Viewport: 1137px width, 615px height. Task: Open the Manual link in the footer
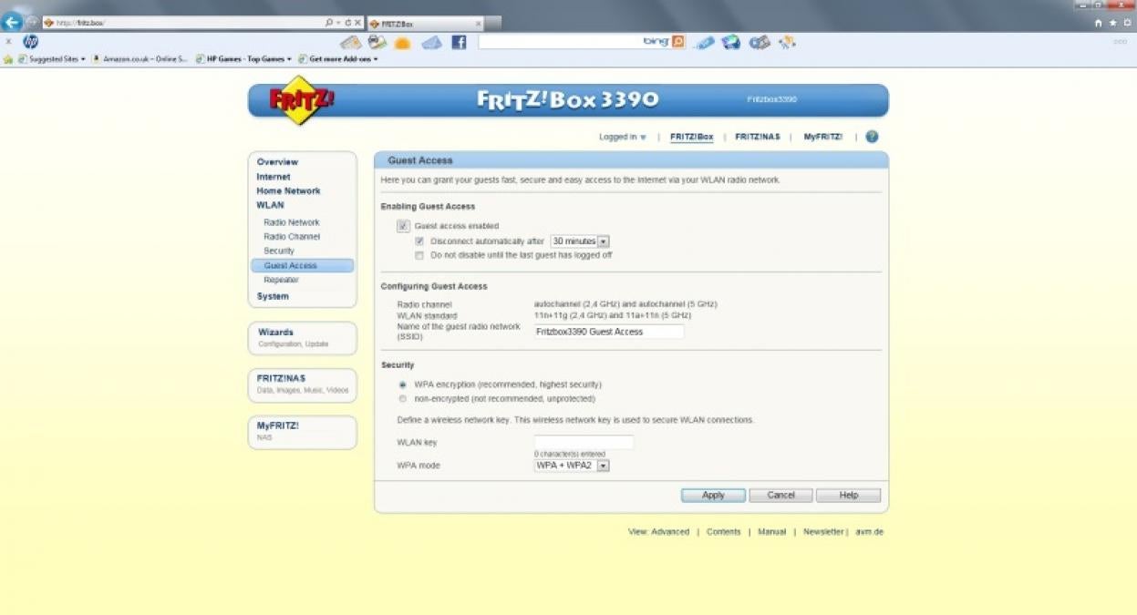(771, 532)
